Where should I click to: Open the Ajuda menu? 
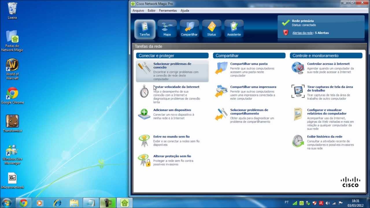click(x=185, y=11)
